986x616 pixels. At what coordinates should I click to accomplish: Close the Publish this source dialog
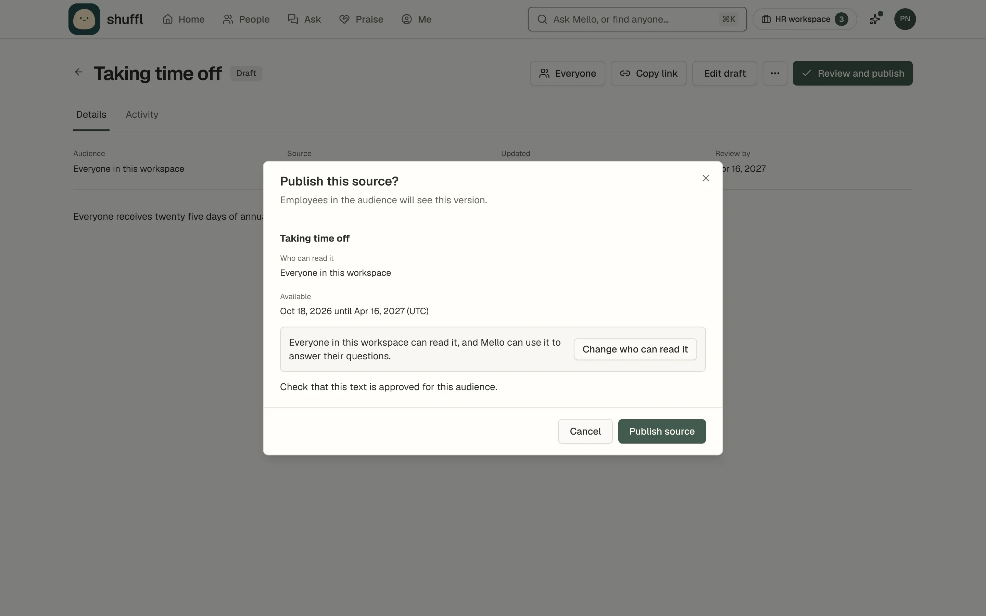(x=706, y=178)
